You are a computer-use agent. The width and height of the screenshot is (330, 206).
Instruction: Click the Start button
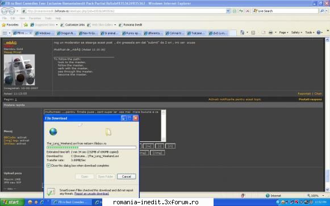(11, 202)
